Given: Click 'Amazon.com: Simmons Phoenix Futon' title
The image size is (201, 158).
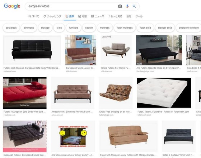Looking at the screenshot, I should coord(72,112).
